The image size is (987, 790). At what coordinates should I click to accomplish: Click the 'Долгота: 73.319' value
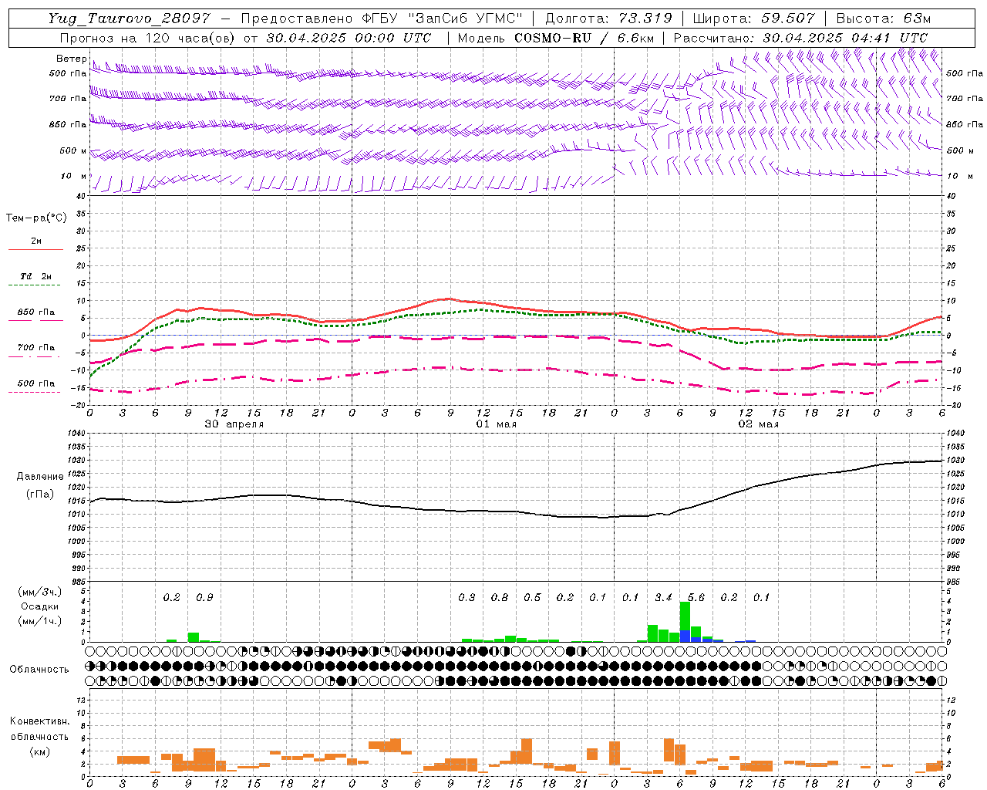click(x=609, y=19)
